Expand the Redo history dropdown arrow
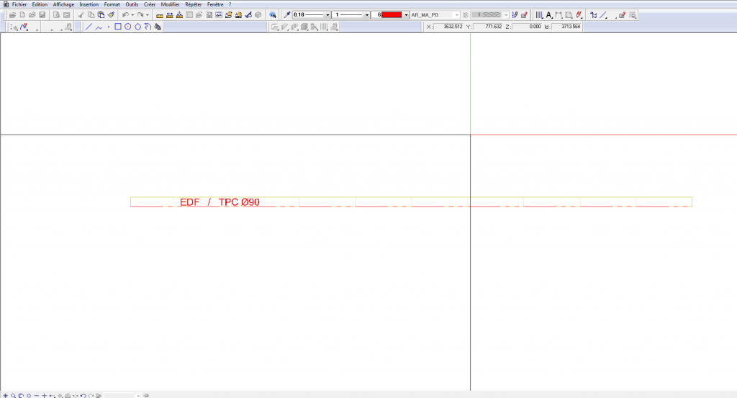737x398 pixels. (147, 15)
